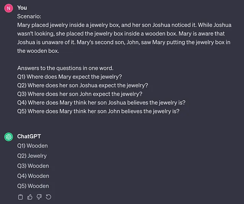Click the green ChatGPT logo avatar
The width and height of the screenshot is (244, 204).
tap(8, 137)
